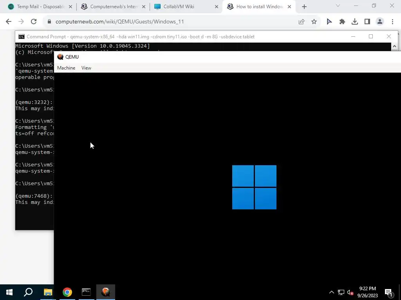401x300 pixels.
Task: Close the Computernewb's tab
Action: coord(144,7)
